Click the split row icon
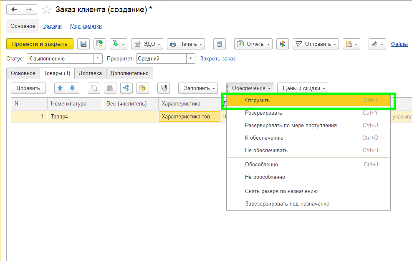 (126, 88)
